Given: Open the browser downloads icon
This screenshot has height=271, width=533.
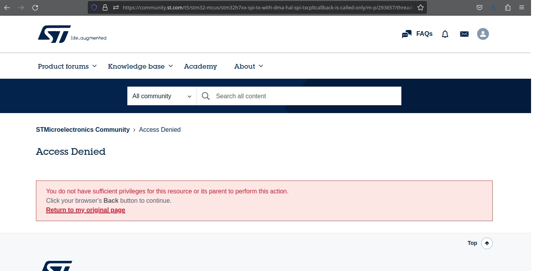Looking at the screenshot, I should [494, 7].
